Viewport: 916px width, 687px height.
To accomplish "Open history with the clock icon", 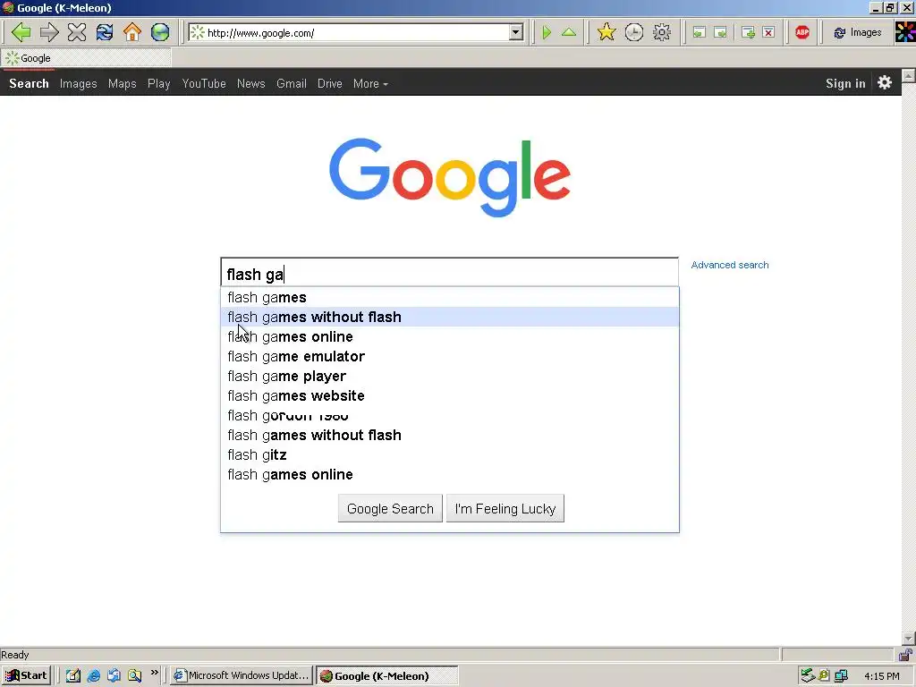I will click(x=634, y=32).
